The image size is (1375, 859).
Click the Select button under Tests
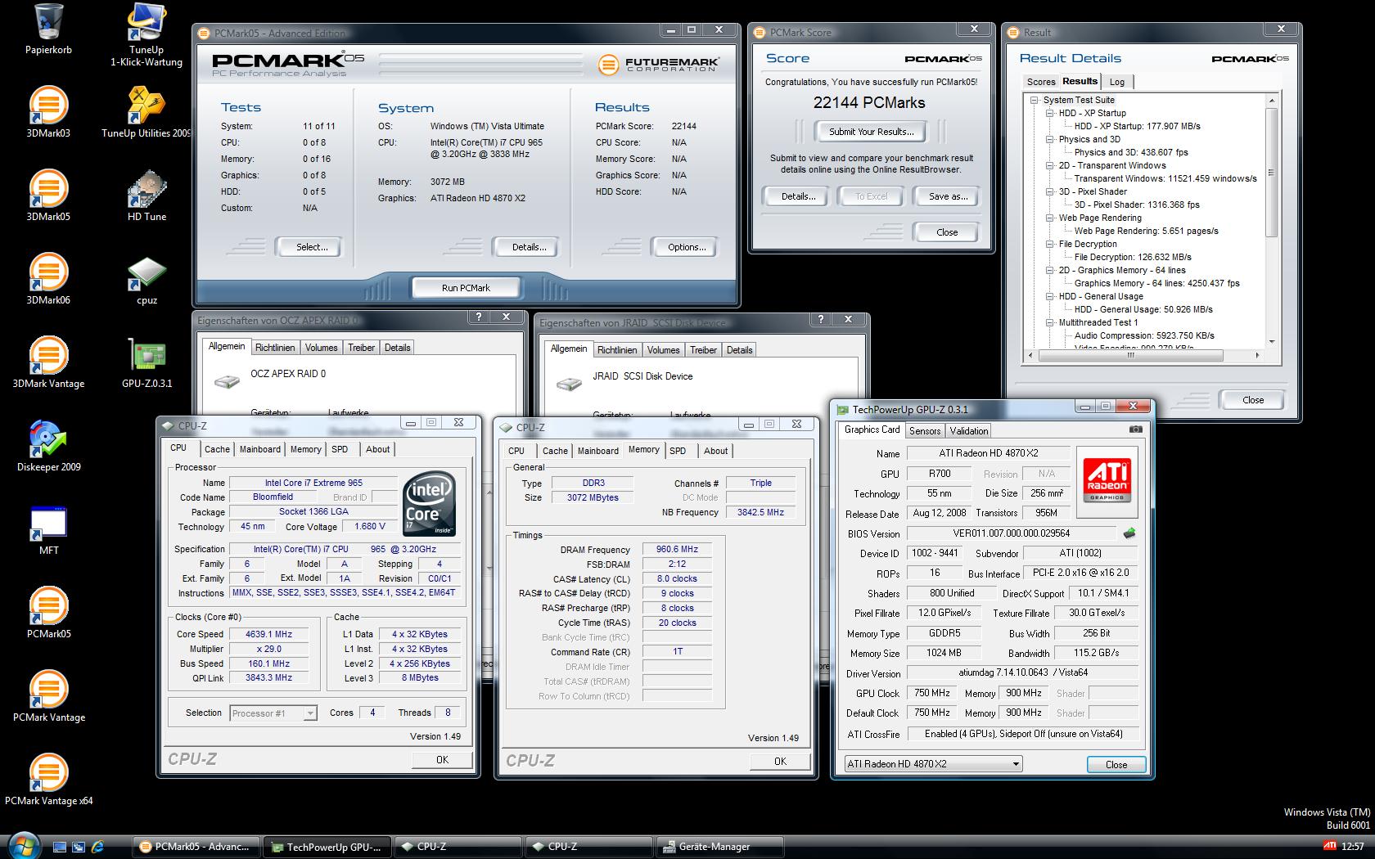[311, 247]
